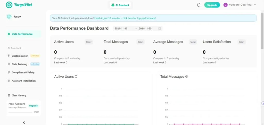This screenshot has width=264, height=125.
Task: Click the Data Performance home icon
Action: [9, 34]
